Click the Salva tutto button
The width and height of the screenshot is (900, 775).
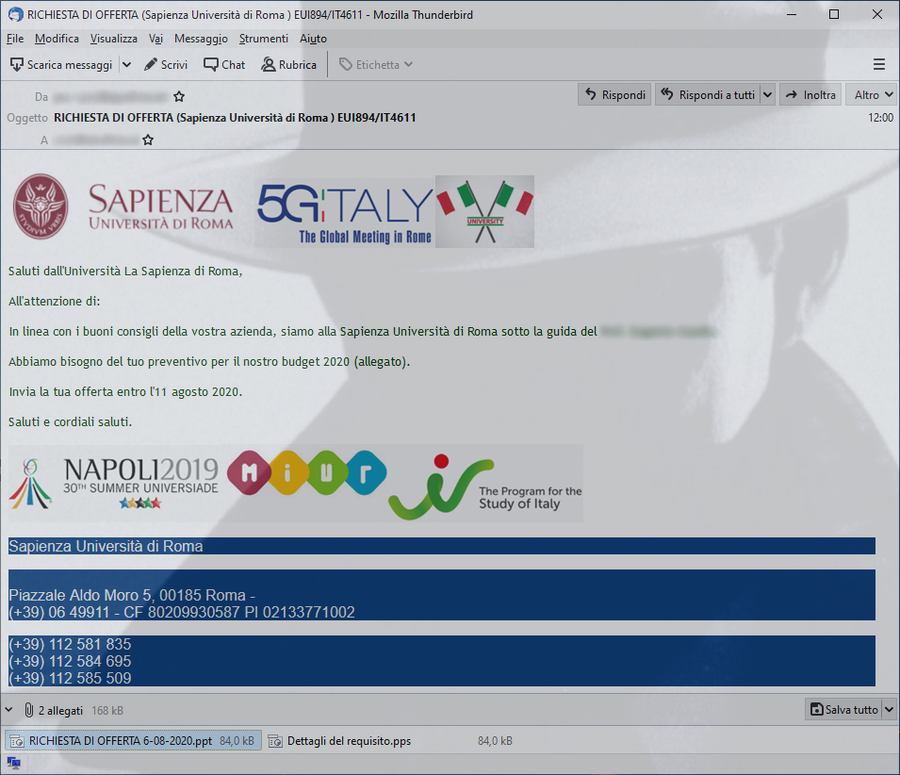[x=843, y=710]
